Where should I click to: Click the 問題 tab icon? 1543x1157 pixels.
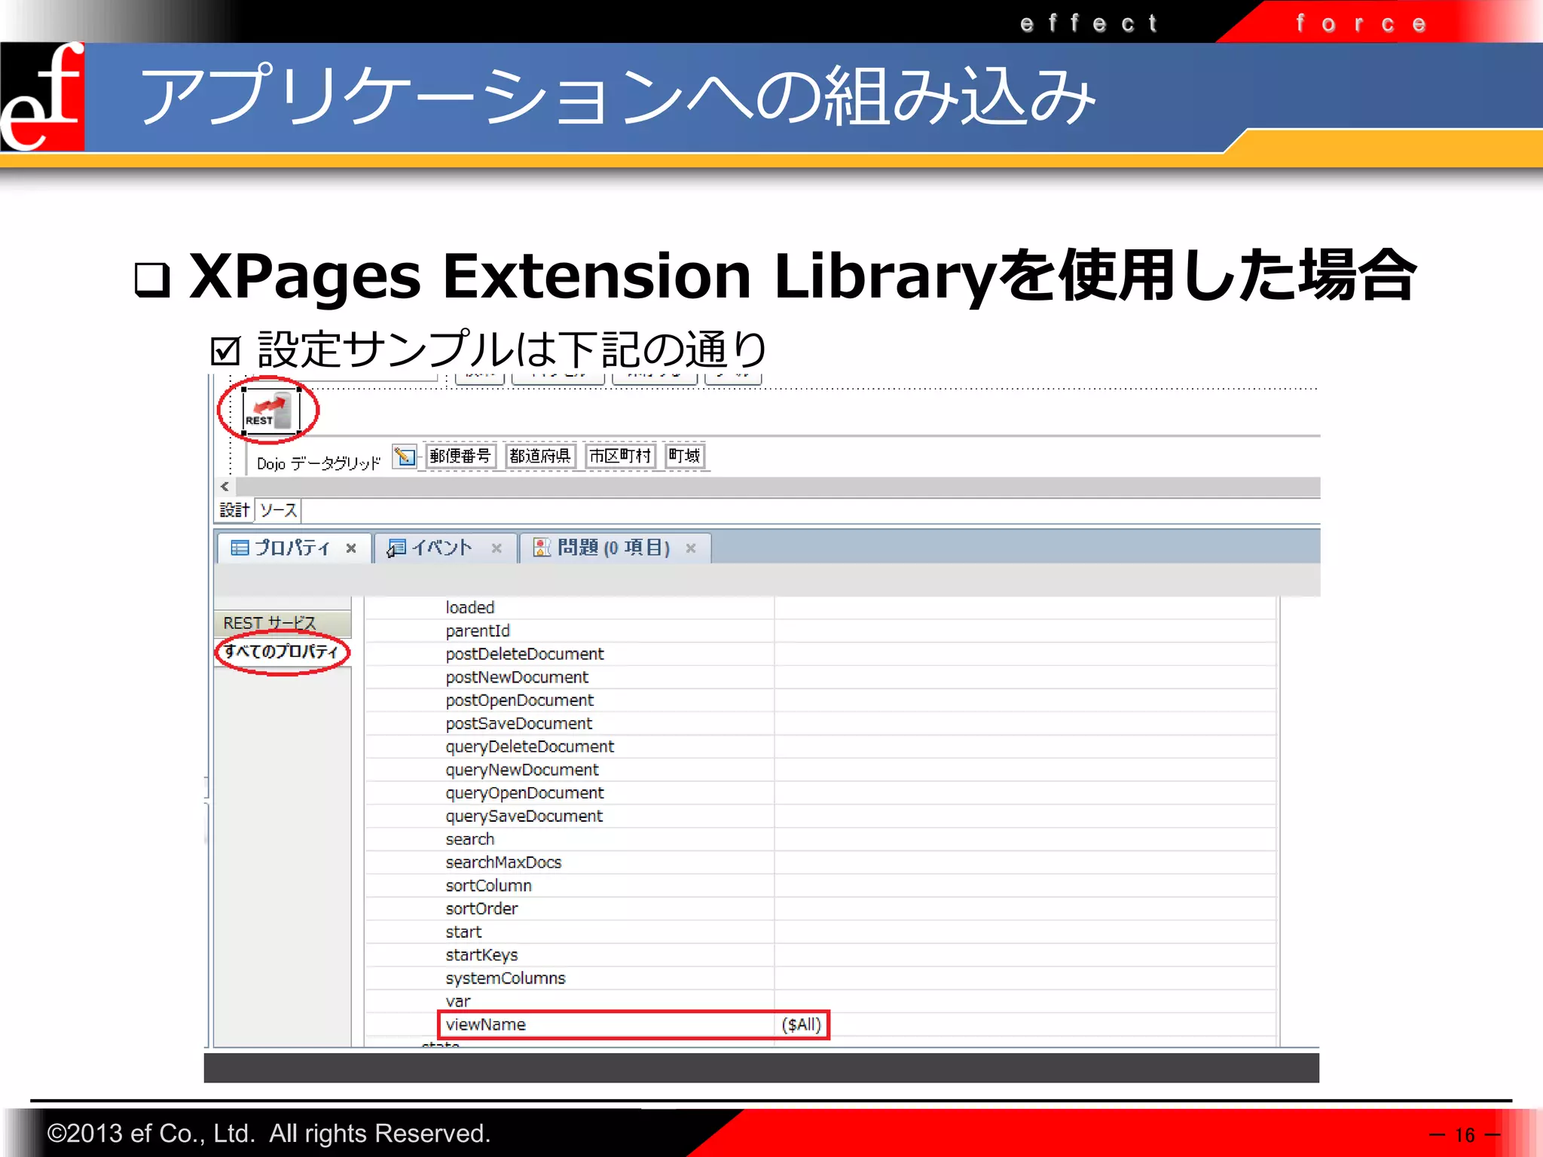point(541,548)
